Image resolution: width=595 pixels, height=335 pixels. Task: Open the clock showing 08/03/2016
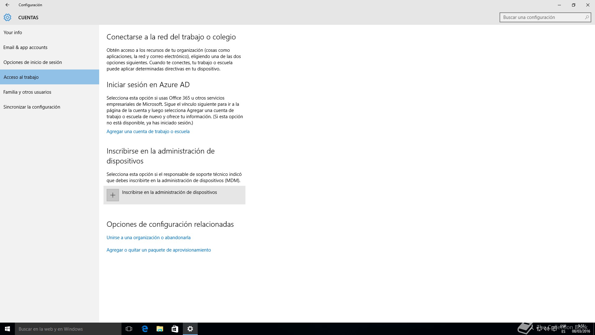click(x=581, y=329)
